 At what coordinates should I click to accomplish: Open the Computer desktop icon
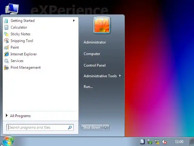(x=12, y=9)
